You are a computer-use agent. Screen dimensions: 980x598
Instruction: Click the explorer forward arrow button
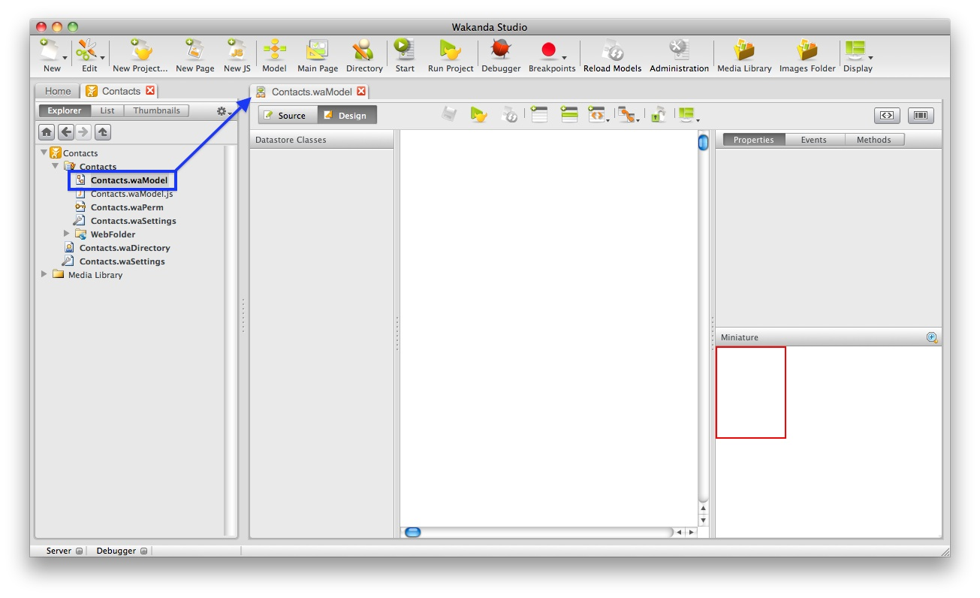point(83,132)
